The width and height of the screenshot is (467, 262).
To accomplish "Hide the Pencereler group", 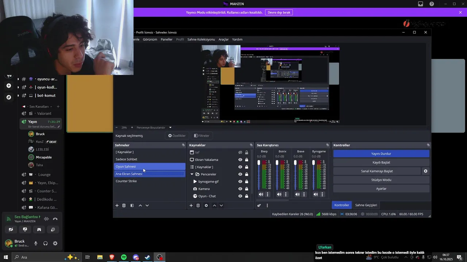I will point(240,174).
